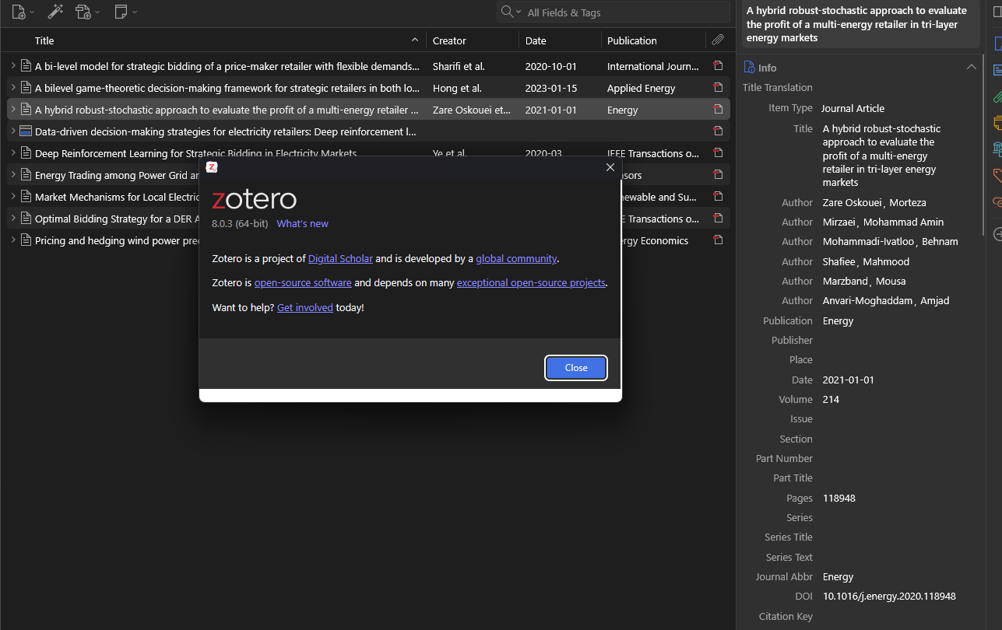Expand the Data-driven decision-making item row
The width and height of the screenshot is (1002, 630).
tap(13, 131)
